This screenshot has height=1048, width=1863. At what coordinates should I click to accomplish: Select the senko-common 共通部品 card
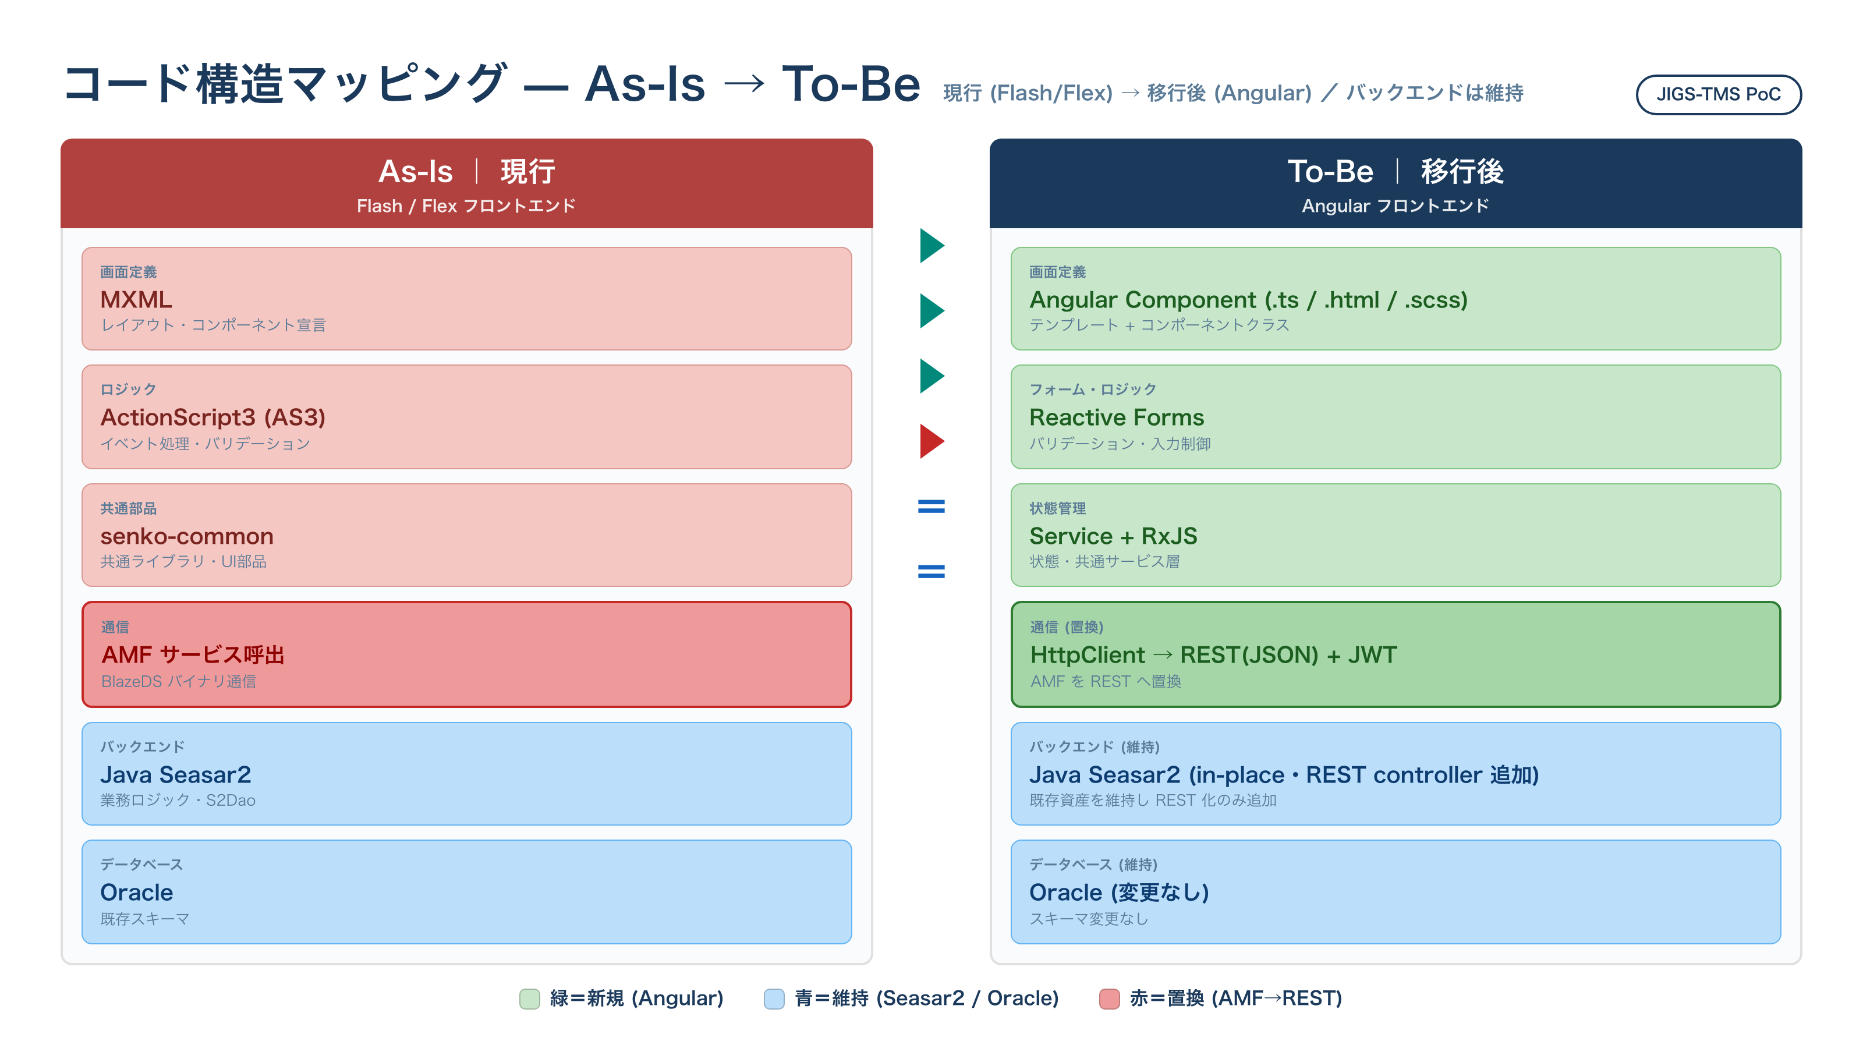[x=466, y=535]
